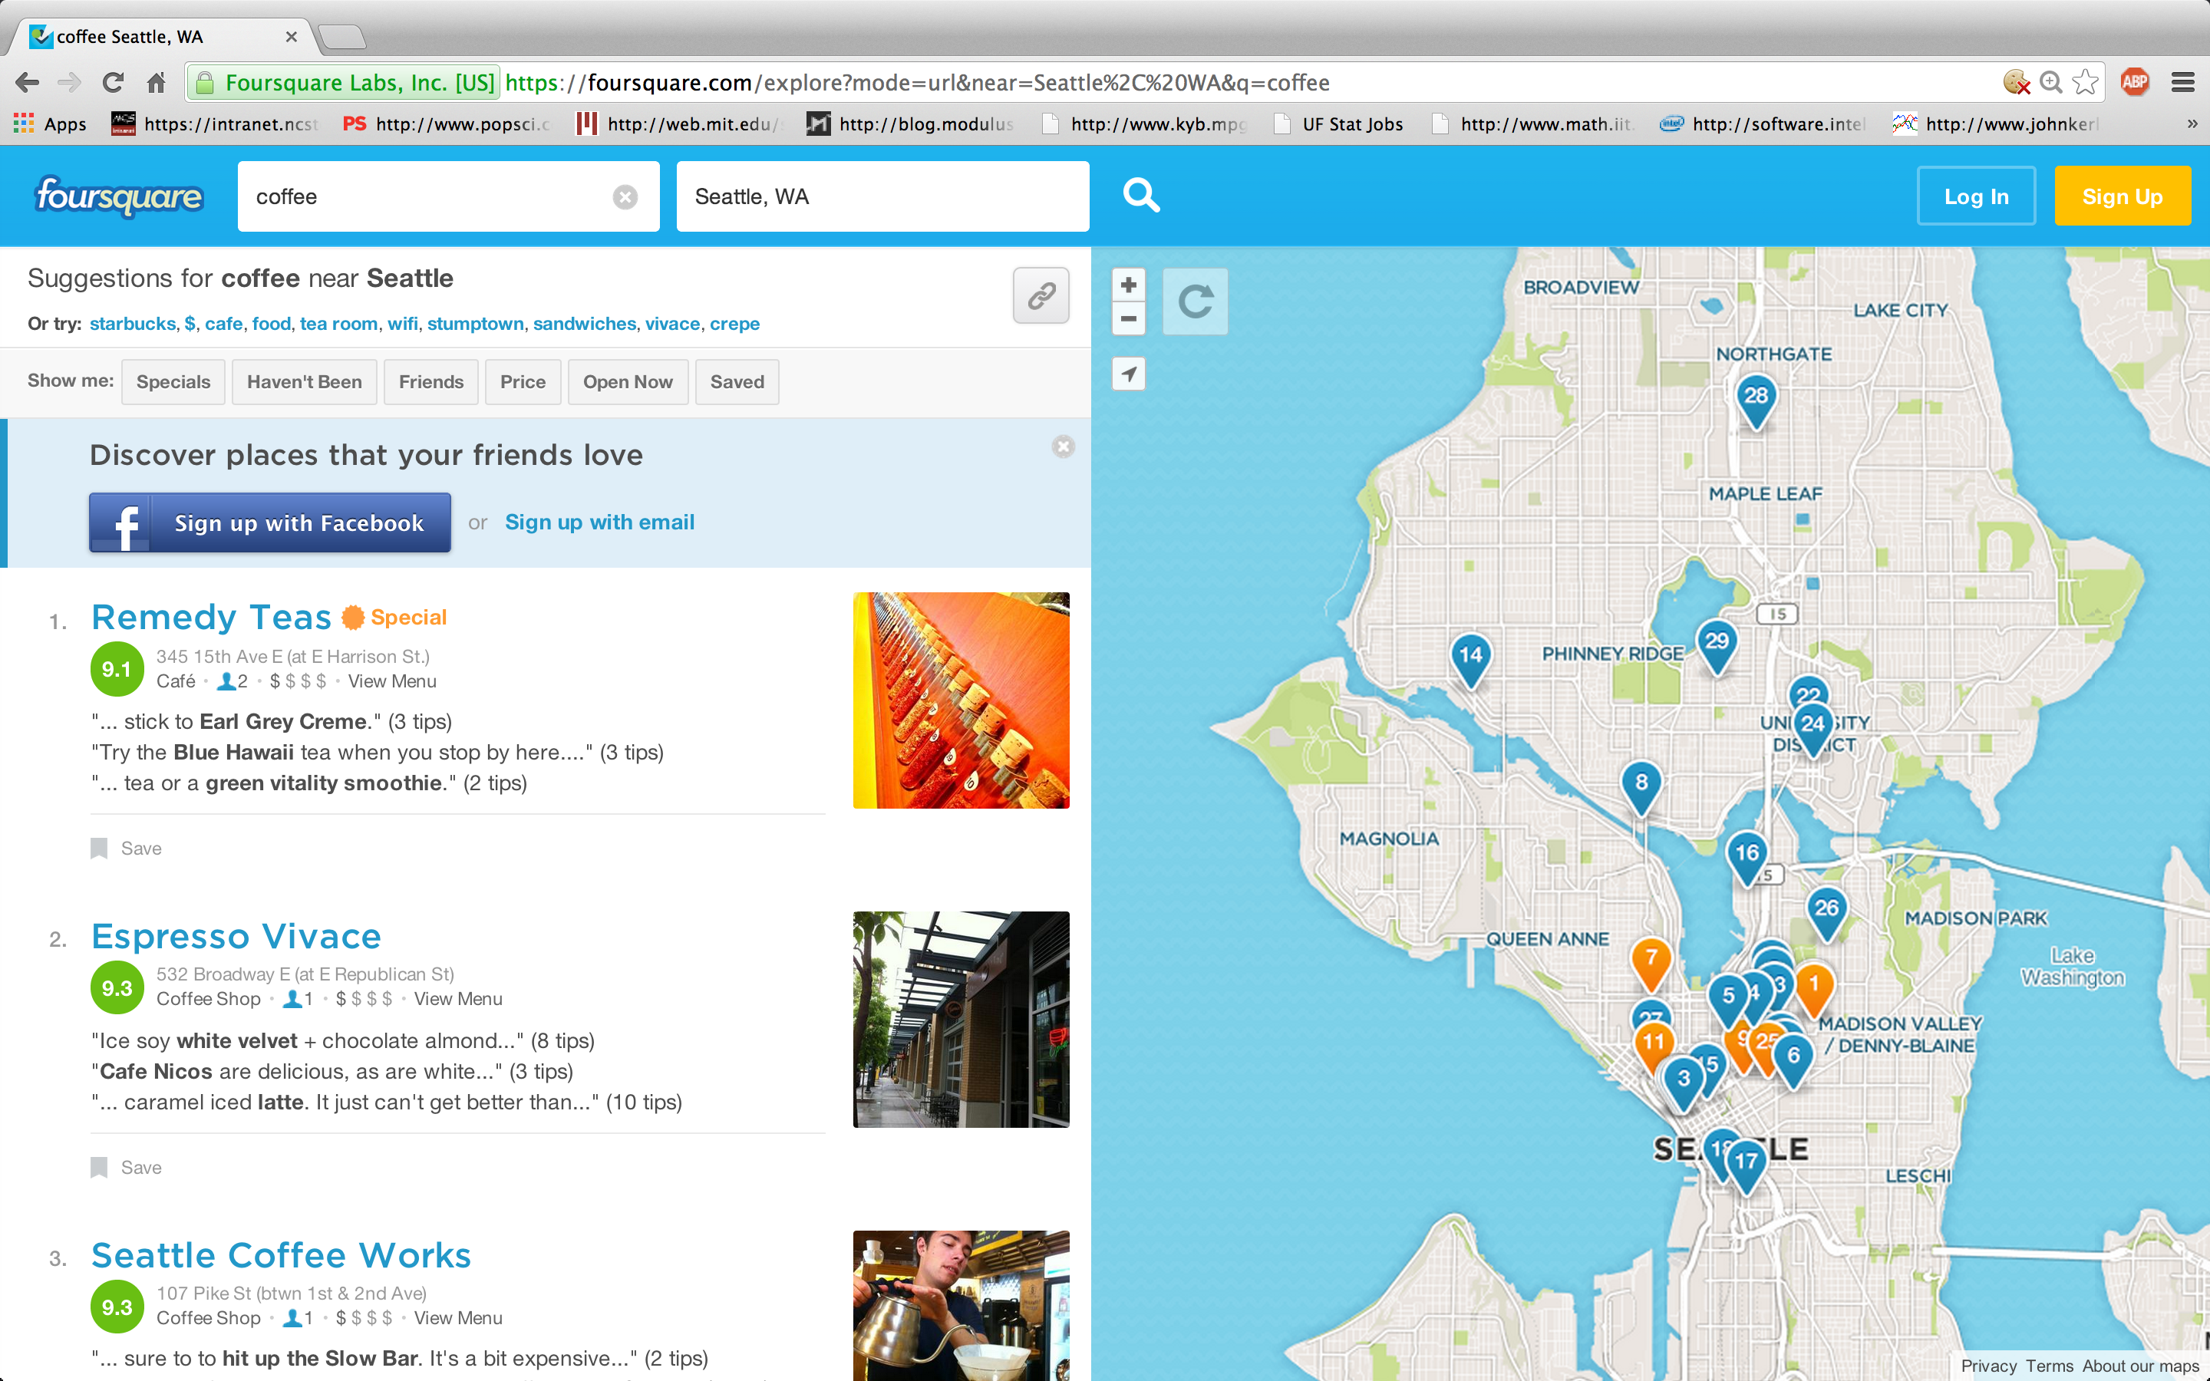Click the blocked cookie icon in address bar

[2017, 82]
